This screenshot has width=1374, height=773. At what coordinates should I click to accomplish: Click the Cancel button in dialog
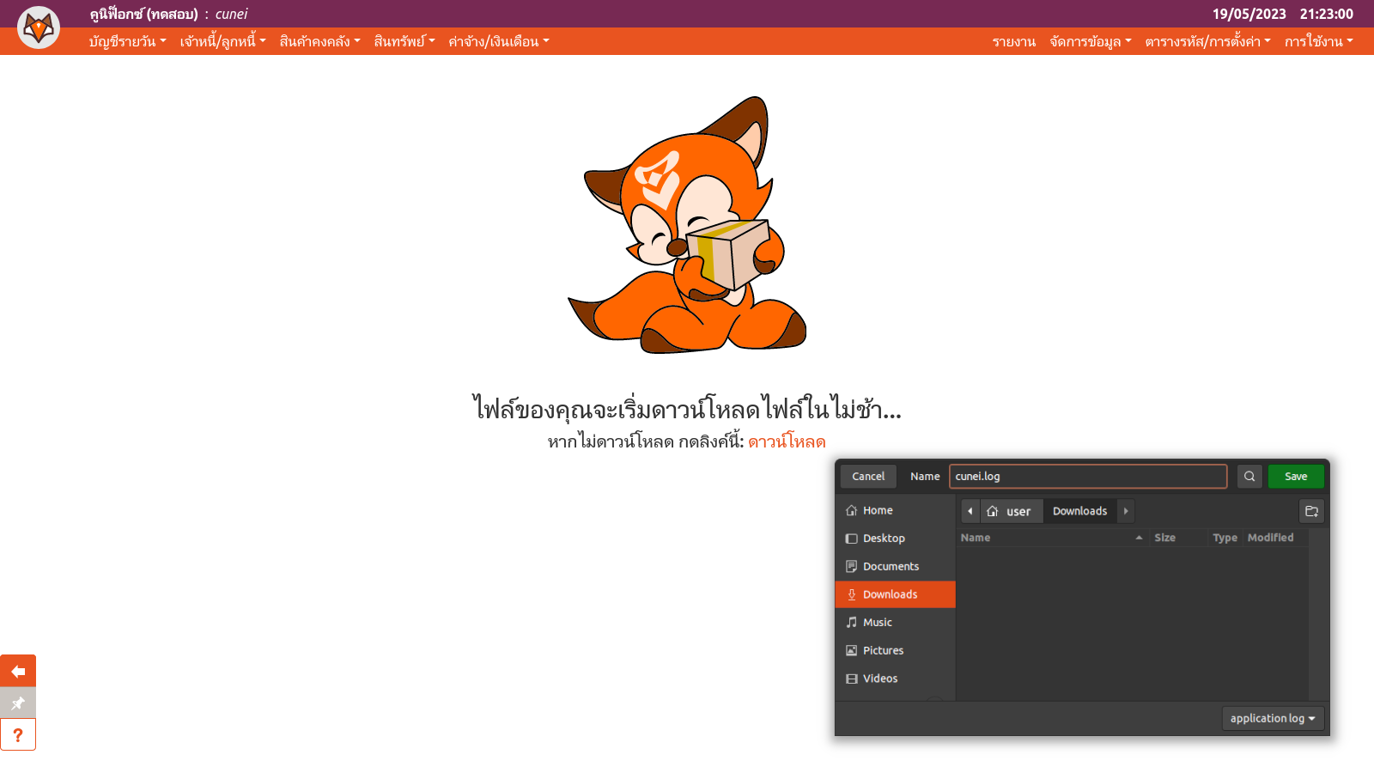[x=868, y=476]
